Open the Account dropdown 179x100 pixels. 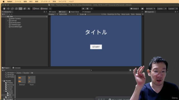point(150,9)
